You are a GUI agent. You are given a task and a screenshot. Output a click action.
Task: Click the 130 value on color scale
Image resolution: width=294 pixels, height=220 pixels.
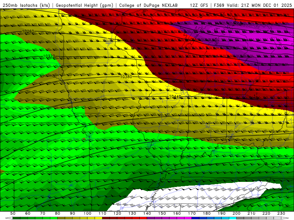(132, 213)
